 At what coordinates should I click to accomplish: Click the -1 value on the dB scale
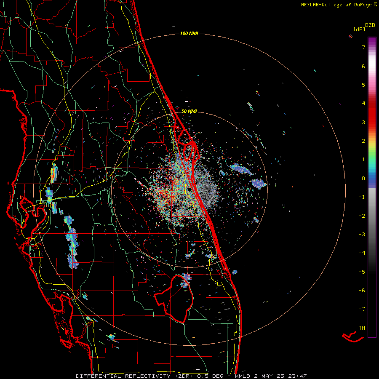click(x=362, y=197)
